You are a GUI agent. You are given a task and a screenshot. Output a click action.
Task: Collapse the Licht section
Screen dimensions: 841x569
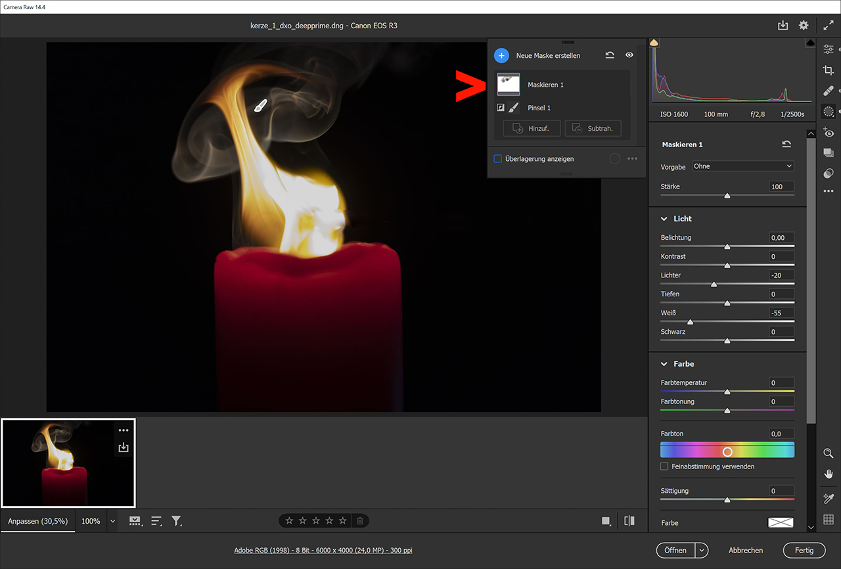pyautogui.click(x=664, y=219)
